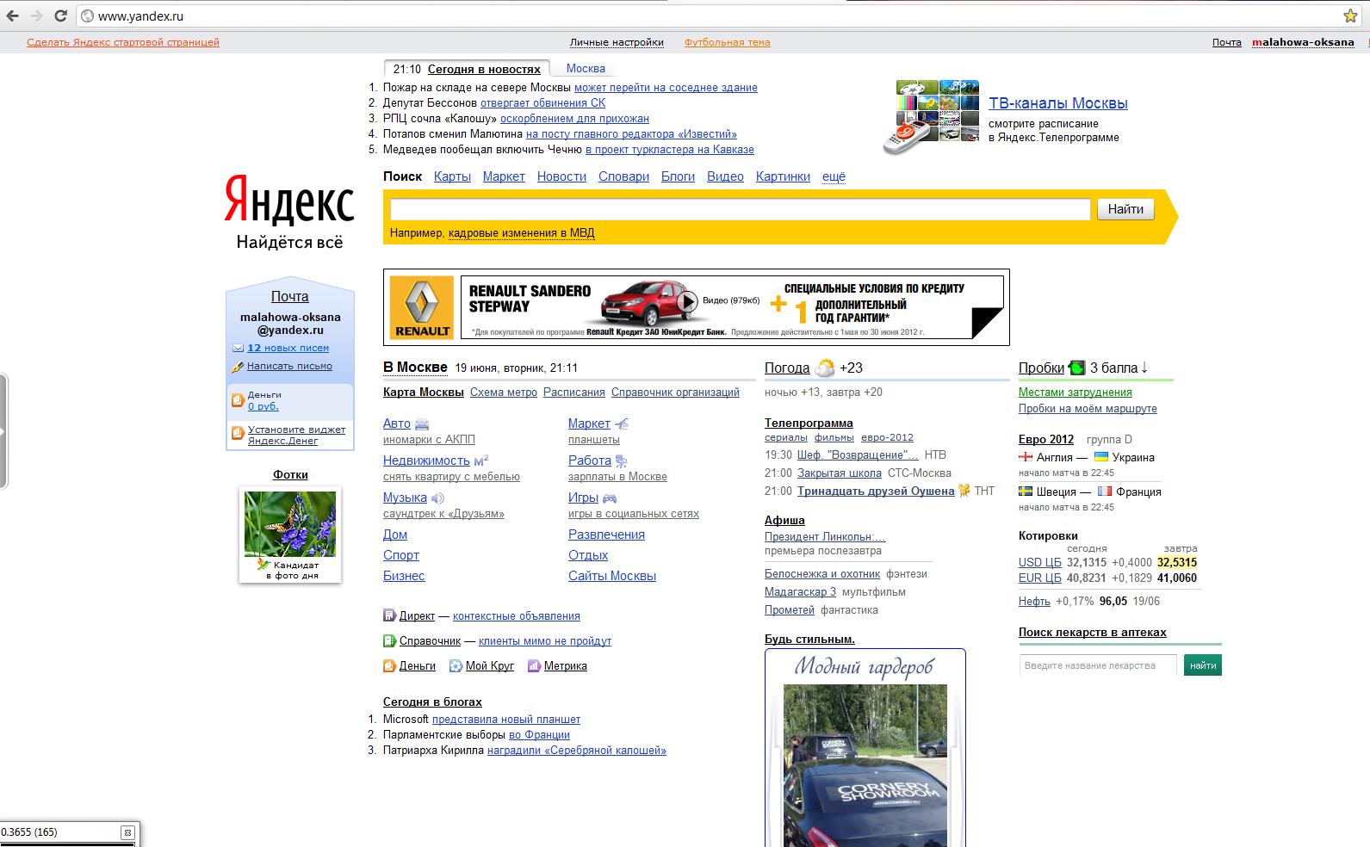Open ТВ-каналы Москвы link

tap(1058, 103)
